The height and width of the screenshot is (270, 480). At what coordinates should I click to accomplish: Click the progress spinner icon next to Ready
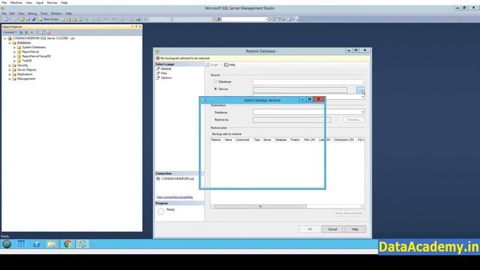[x=161, y=211]
